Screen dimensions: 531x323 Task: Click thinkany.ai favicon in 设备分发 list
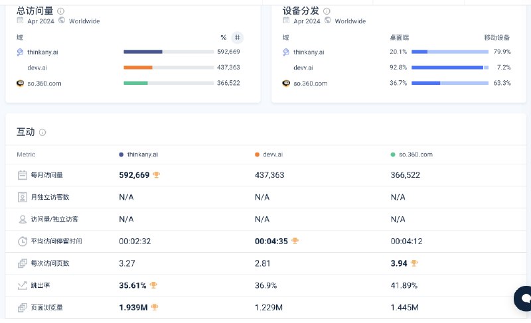tap(286, 52)
